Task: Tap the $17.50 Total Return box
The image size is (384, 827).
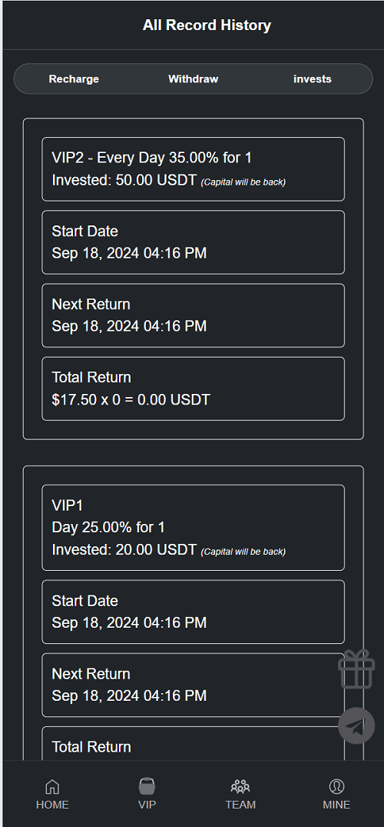Action: 194,388
